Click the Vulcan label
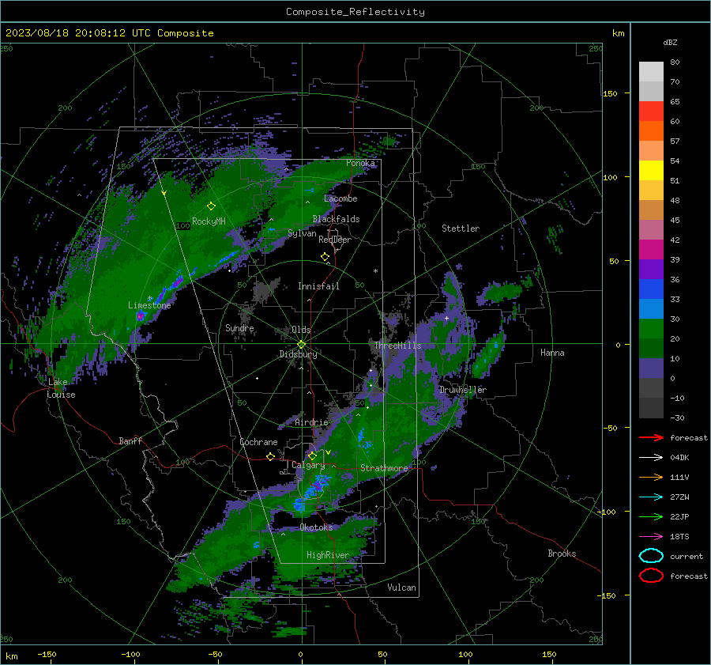The width and height of the screenshot is (711, 665). pyautogui.click(x=401, y=588)
